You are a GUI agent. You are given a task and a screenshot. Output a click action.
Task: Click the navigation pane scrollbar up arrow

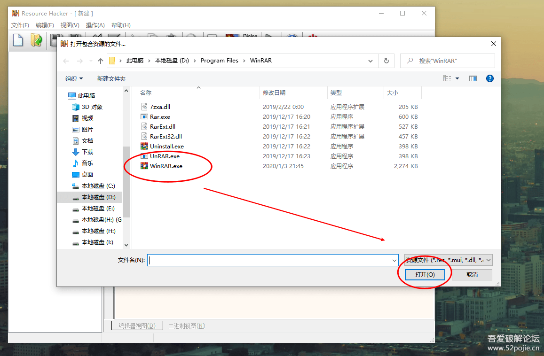click(126, 91)
